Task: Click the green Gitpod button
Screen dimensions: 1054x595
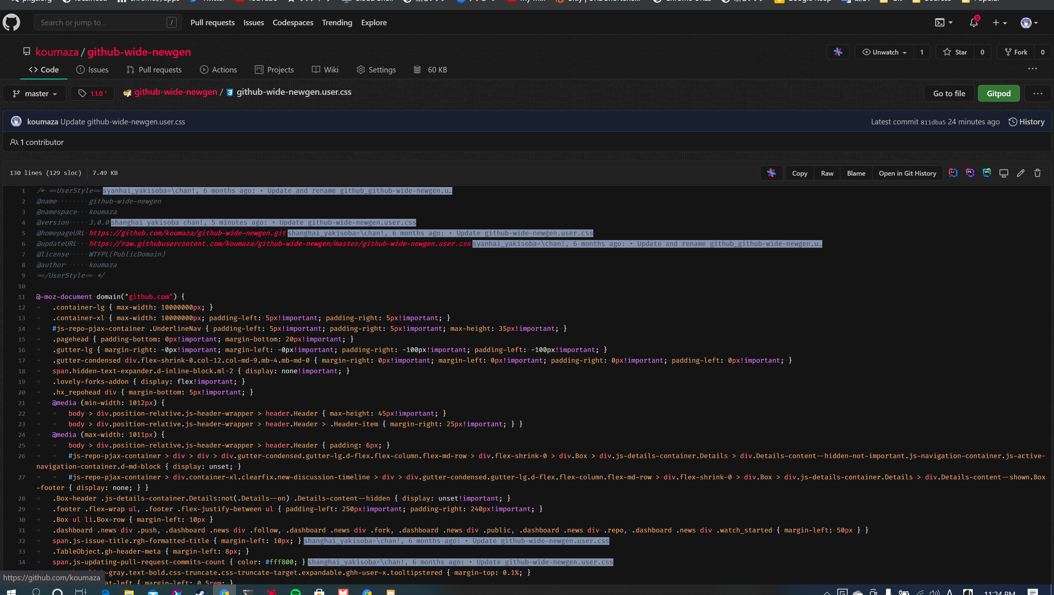Action: pos(998,93)
